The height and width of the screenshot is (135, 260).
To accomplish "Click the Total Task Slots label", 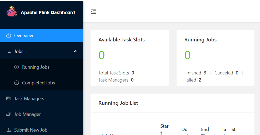I will point(114,73).
